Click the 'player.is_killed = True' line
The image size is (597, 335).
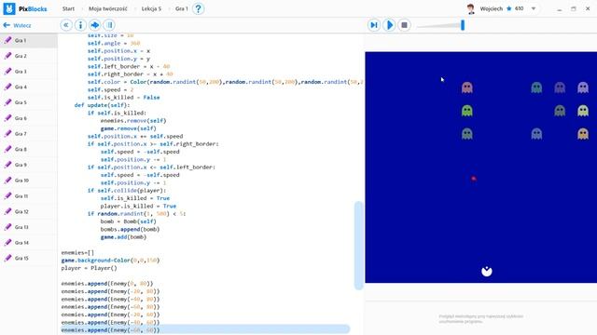point(138,206)
